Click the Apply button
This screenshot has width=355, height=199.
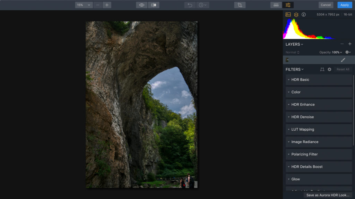pyautogui.click(x=345, y=5)
